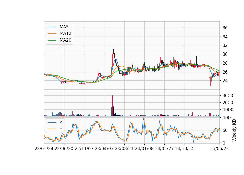Click the KD axis value 0
244x175 pixels.
[x=224, y=143]
